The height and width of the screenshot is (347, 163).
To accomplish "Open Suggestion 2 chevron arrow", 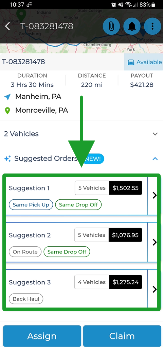I will [155, 242].
